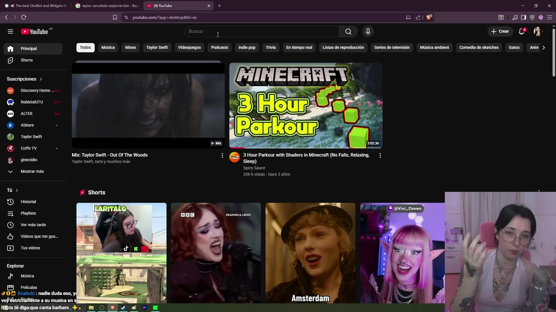Open Playlists in the sidebar

click(33, 213)
